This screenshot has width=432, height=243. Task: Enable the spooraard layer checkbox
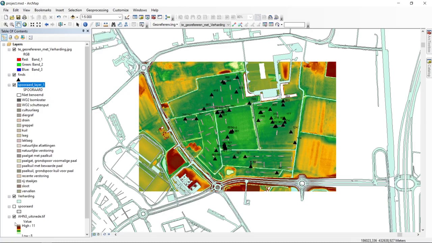[x=14, y=206]
